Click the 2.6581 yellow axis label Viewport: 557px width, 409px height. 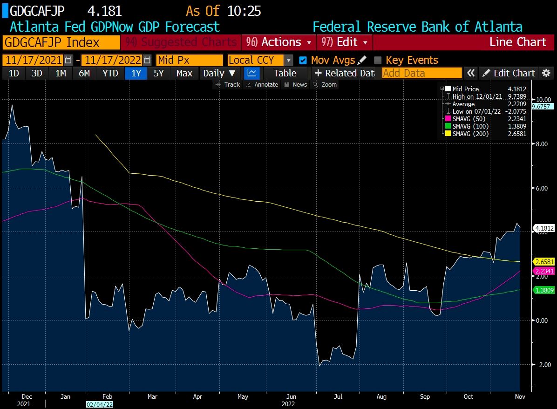pyautogui.click(x=544, y=261)
